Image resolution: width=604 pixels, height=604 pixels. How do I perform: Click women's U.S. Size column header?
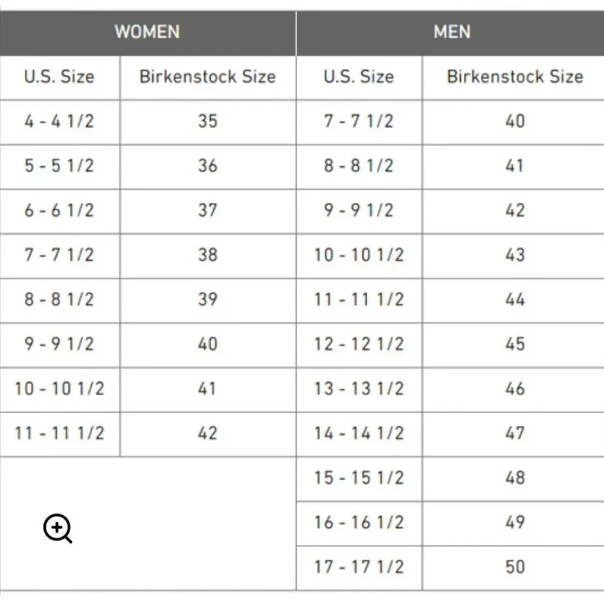point(59,78)
